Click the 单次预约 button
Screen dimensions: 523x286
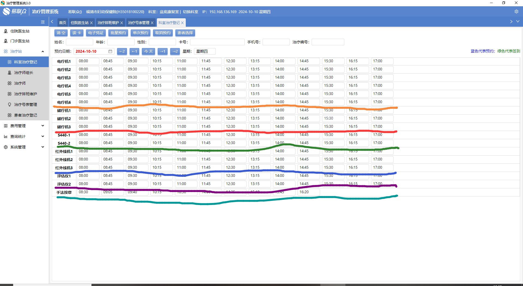click(141, 33)
